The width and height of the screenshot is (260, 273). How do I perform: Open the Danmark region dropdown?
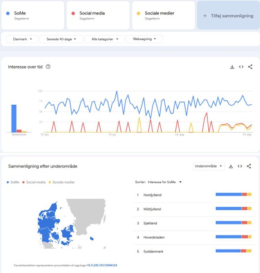tap(22, 39)
